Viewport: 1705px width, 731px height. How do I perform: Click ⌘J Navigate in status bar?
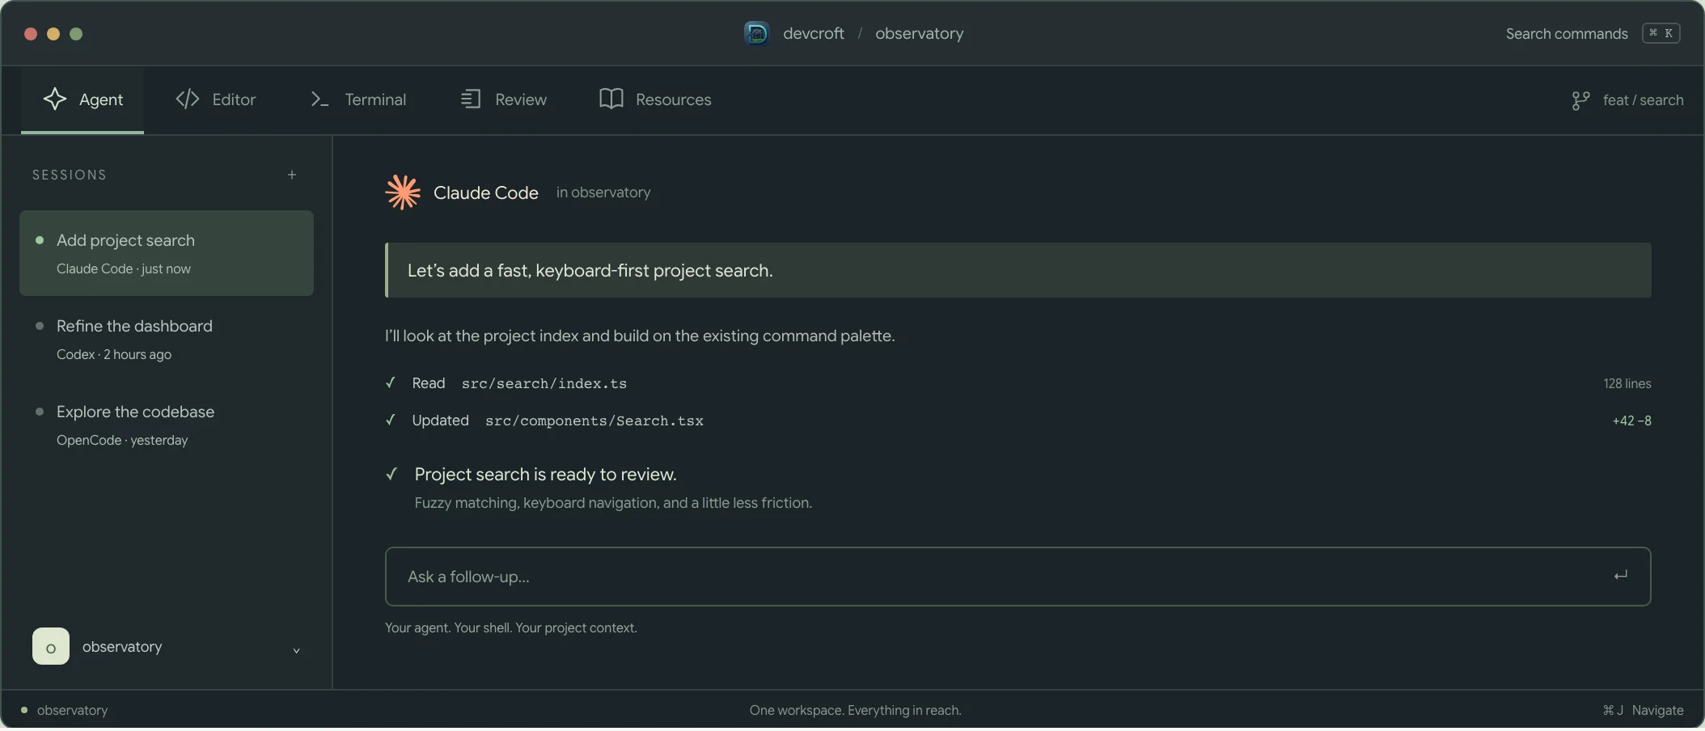1643,710
